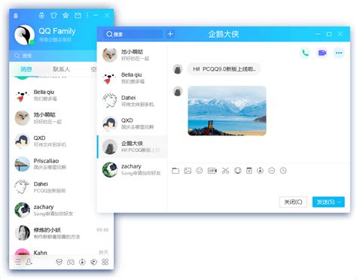This screenshot has height=279, width=357.
Task: Open message history clock icon
Action: (x=283, y=171)
